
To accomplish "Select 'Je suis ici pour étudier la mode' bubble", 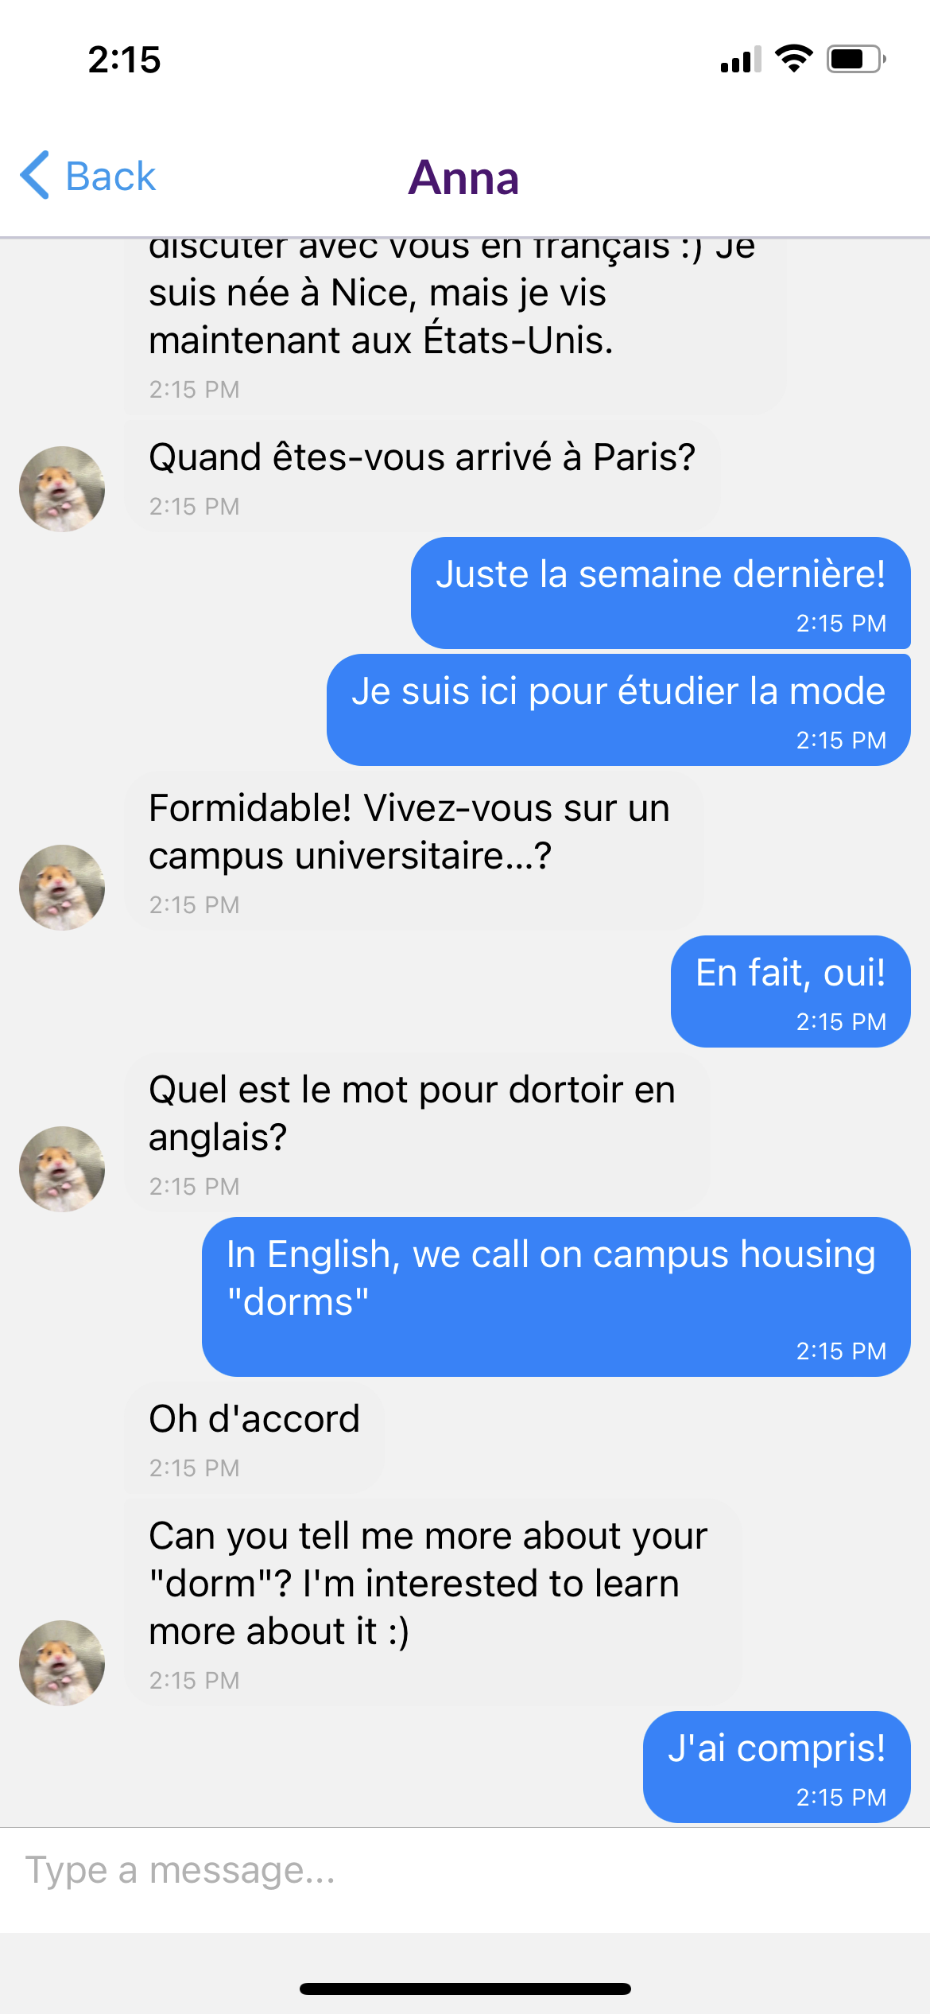I will tap(618, 710).
